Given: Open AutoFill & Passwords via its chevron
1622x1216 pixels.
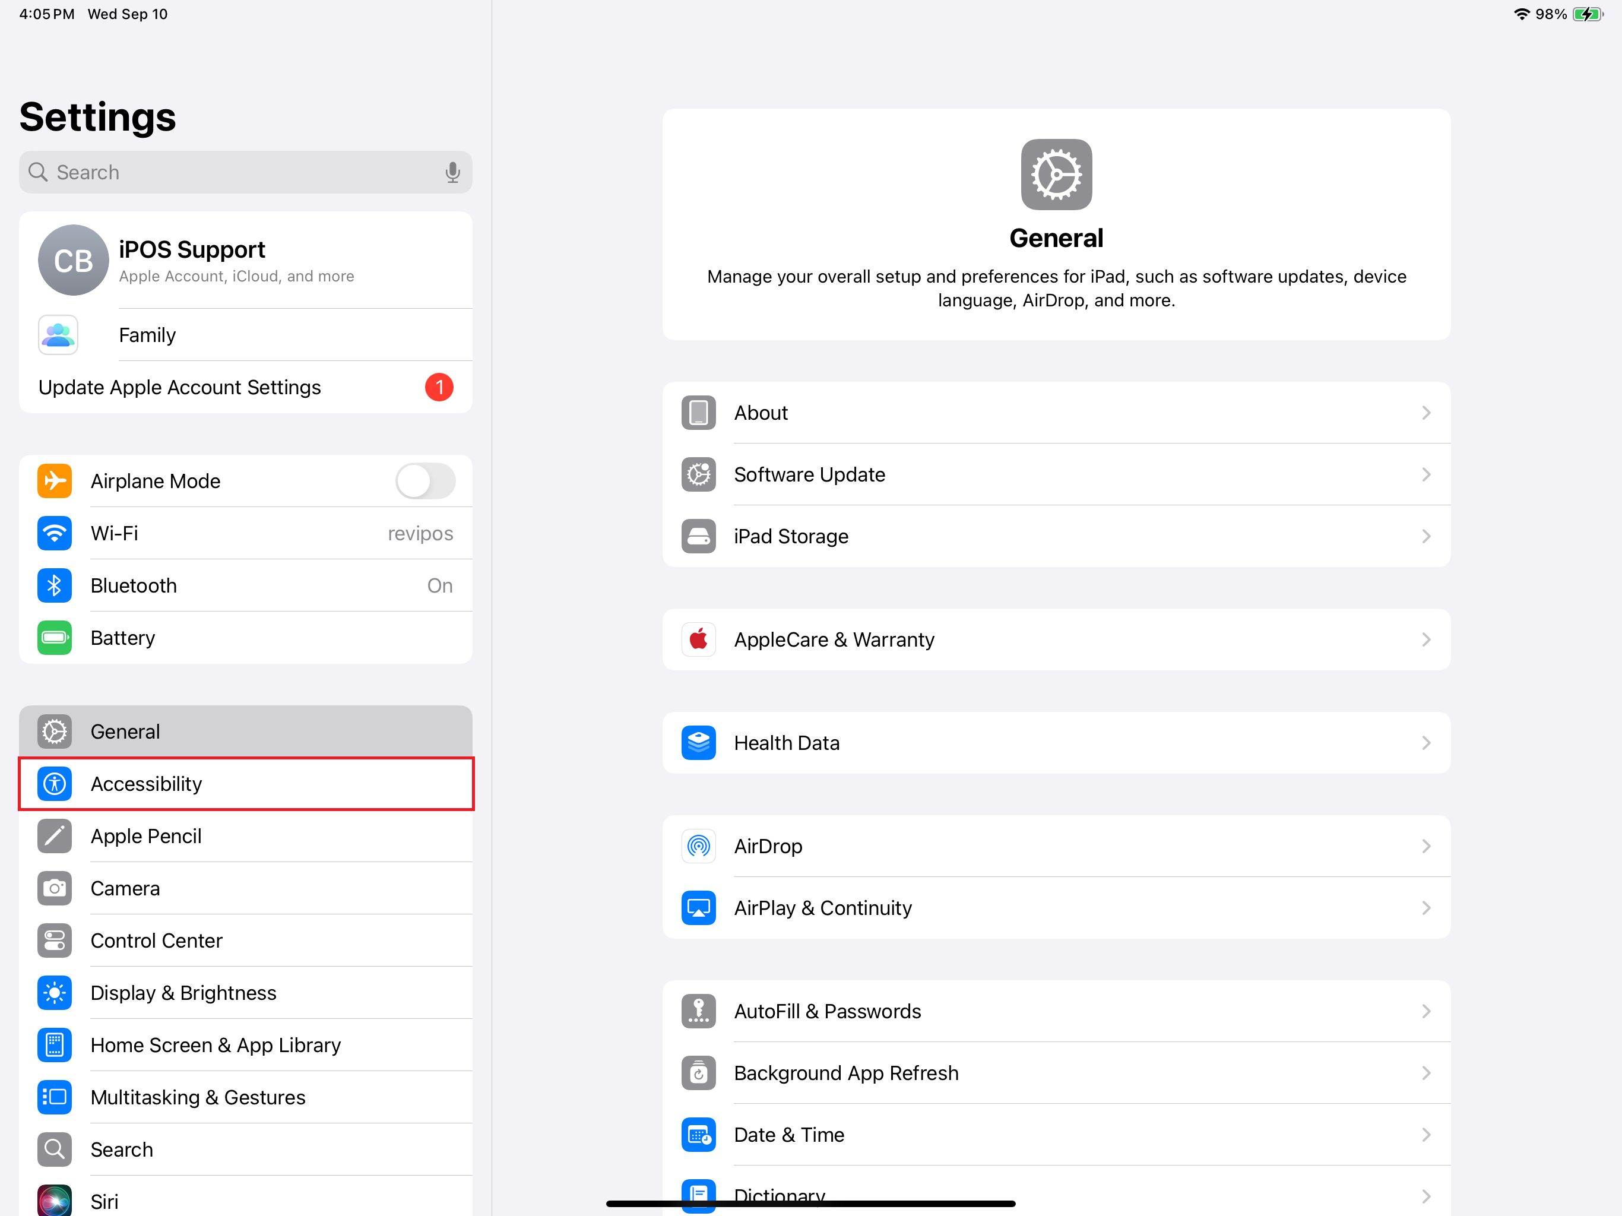Looking at the screenshot, I should 1426,1011.
